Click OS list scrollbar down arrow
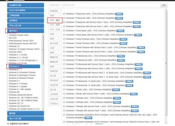The width and height of the screenshot is (175, 126). [x=43, y=109]
